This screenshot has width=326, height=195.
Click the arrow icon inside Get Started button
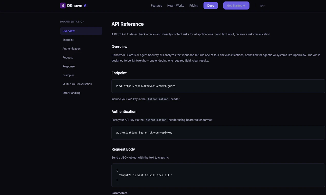coord(244,5)
